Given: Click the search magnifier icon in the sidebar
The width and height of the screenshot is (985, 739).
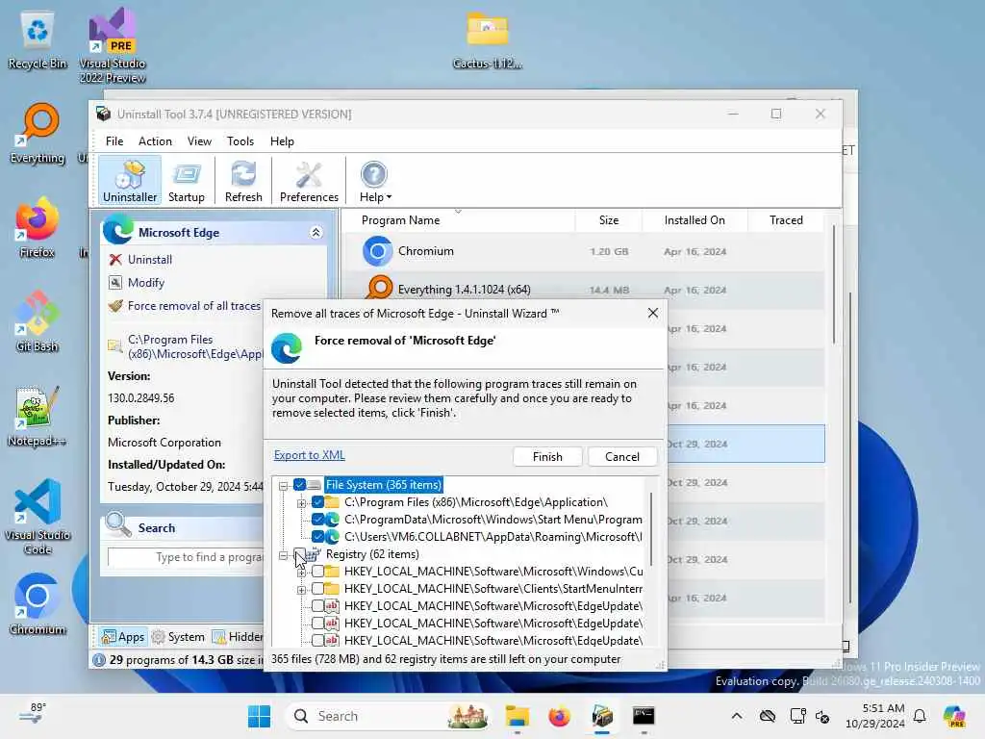Looking at the screenshot, I should click(x=117, y=524).
